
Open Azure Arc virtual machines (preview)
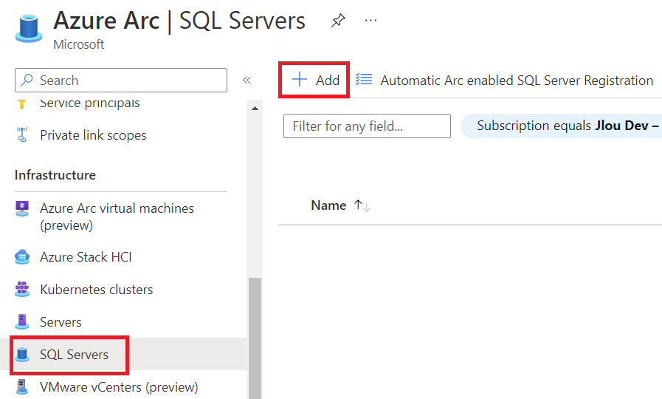117,216
